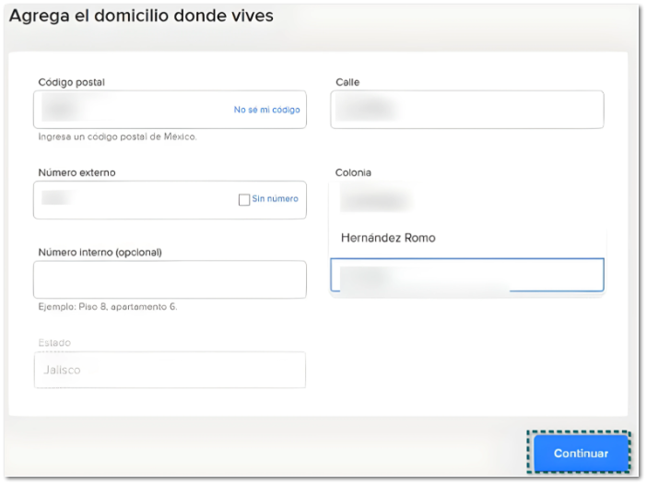The width and height of the screenshot is (647, 485).
Task: Pick the blue-outlined option below Hernández Romo
Action: click(466, 275)
